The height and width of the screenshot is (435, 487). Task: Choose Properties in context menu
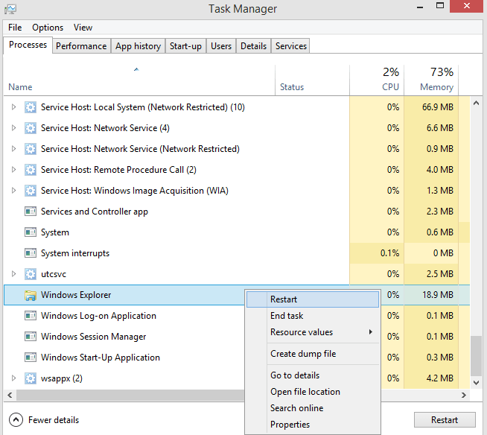tap(313, 425)
